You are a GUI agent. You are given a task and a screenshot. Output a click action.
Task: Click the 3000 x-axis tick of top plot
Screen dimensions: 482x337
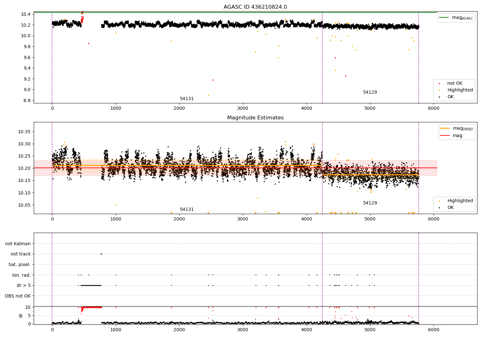pos(243,108)
